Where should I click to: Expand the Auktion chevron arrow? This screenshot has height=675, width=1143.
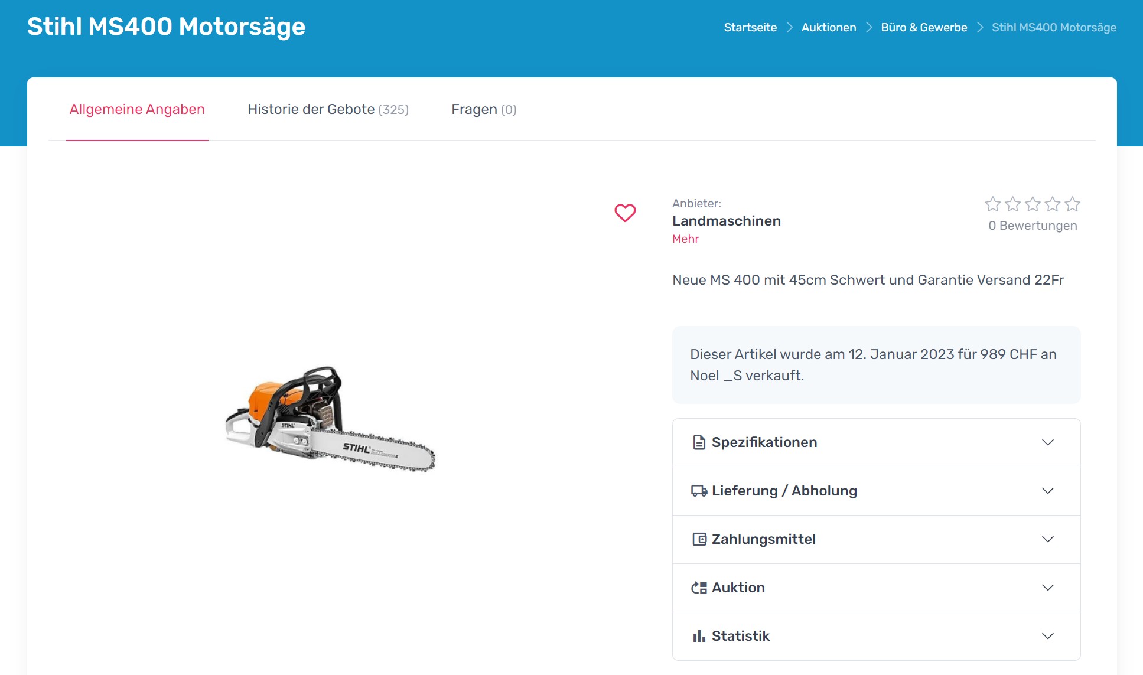point(1047,588)
